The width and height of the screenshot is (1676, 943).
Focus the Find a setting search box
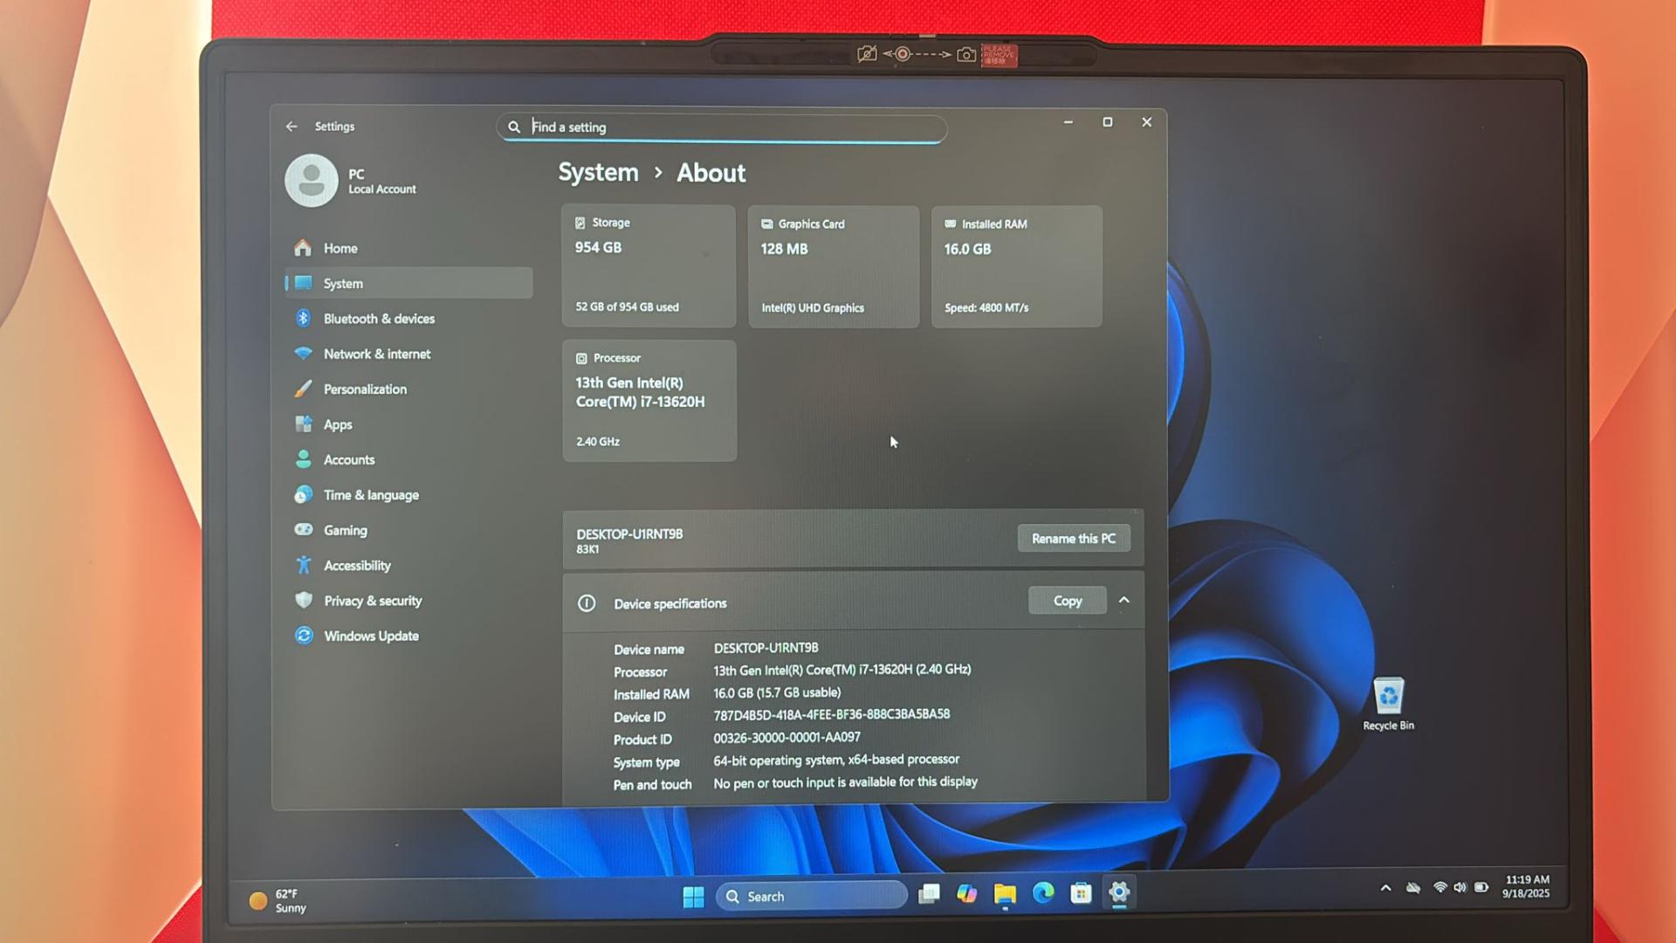click(x=722, y=127)
